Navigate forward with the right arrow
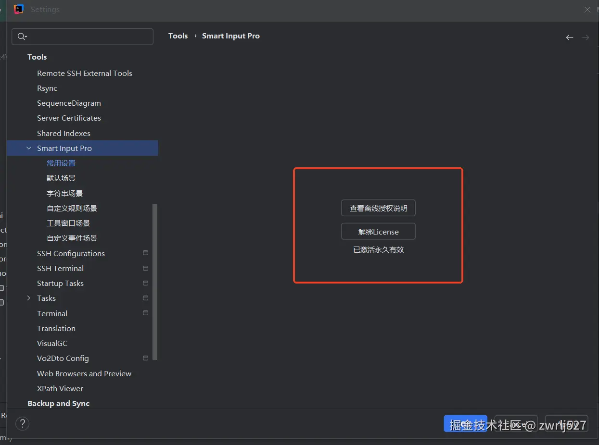This screenshot has height=445, width=599. 586,37
